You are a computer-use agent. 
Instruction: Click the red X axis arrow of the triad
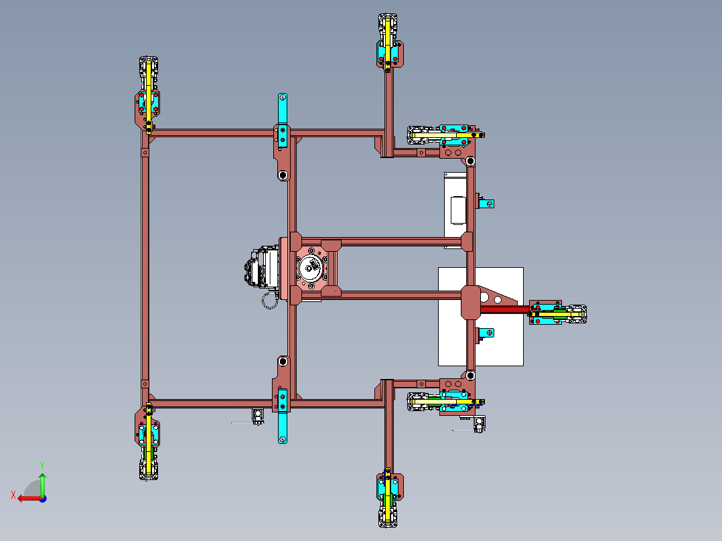point(29,499)
